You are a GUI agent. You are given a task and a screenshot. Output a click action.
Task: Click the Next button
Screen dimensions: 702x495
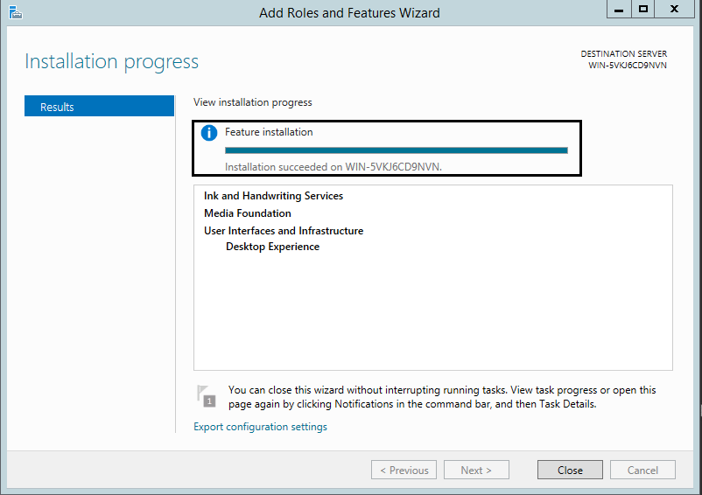coord(475,470)
